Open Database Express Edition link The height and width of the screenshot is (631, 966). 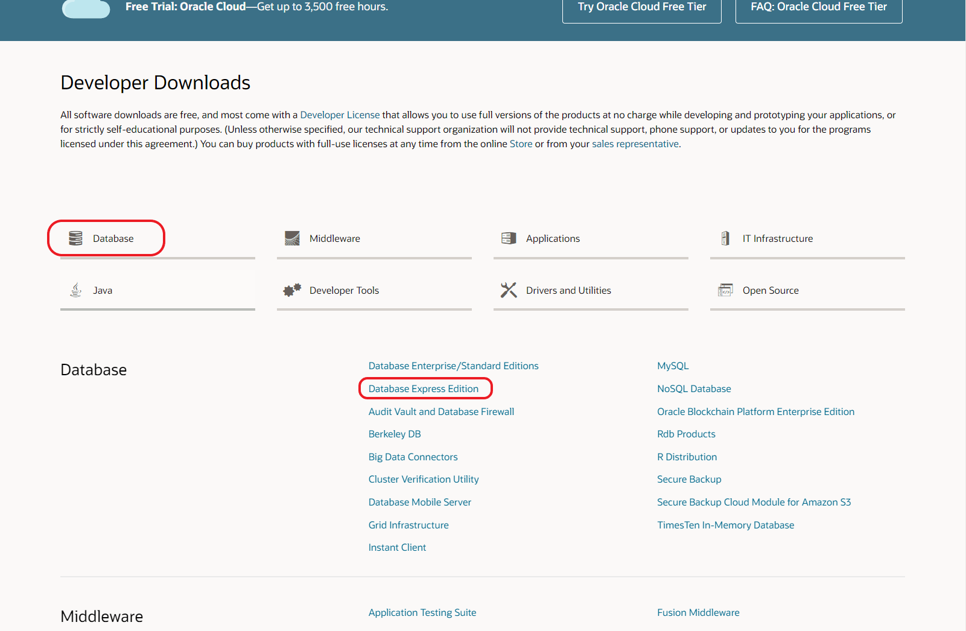coord(424,388)
